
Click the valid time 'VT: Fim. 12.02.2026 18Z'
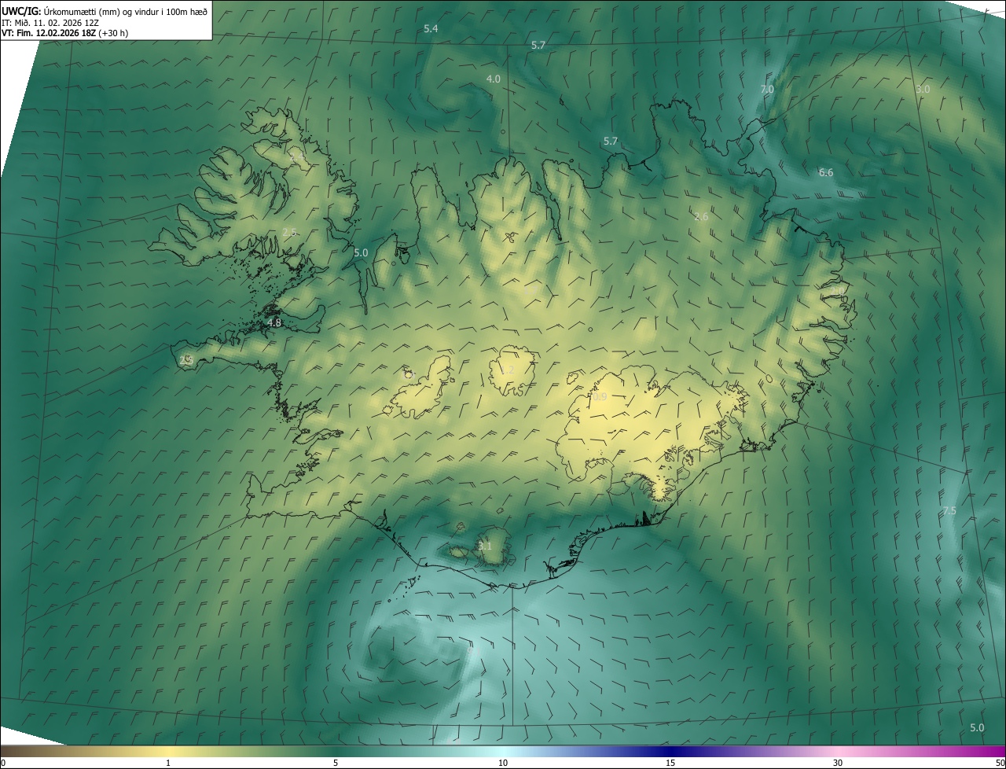tap(49, 33)
